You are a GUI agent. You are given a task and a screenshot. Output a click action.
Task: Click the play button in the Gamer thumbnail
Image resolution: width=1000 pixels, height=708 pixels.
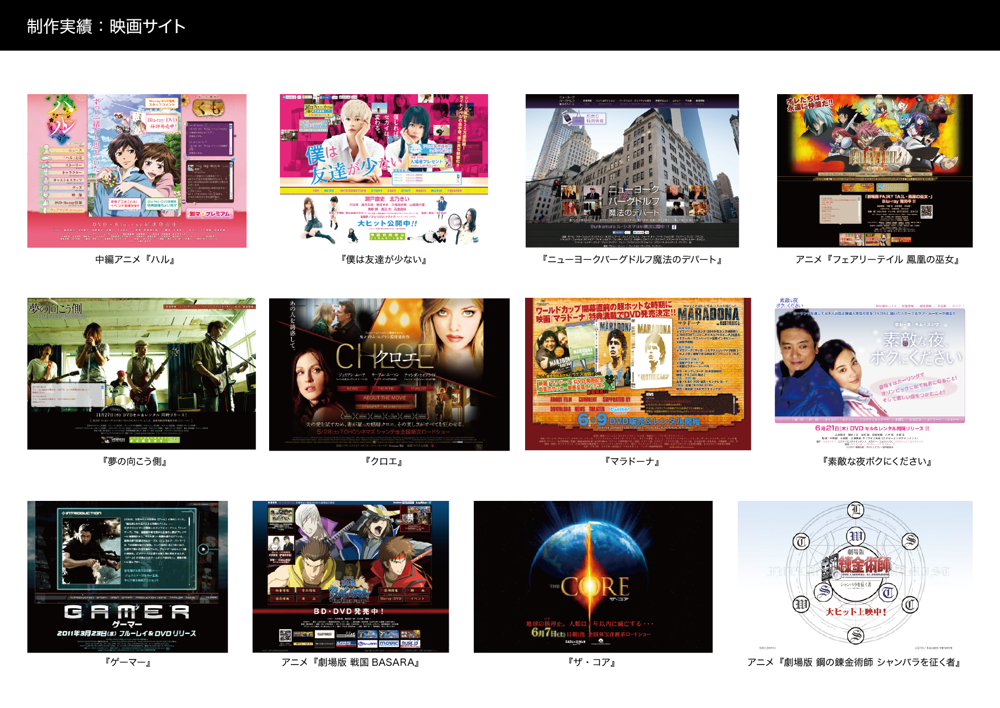[204, 549]
